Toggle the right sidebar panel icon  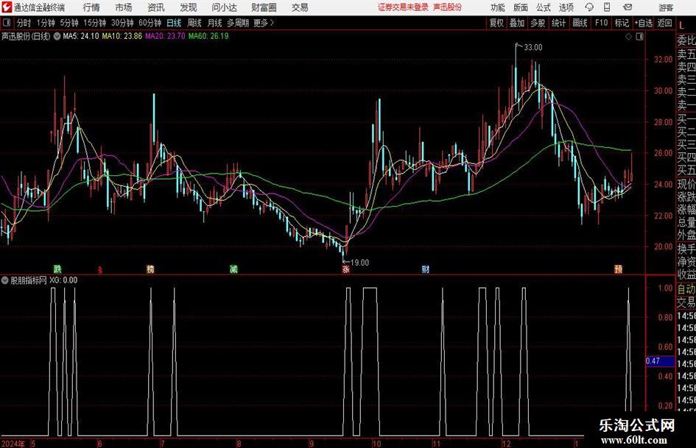coord(639,37)
